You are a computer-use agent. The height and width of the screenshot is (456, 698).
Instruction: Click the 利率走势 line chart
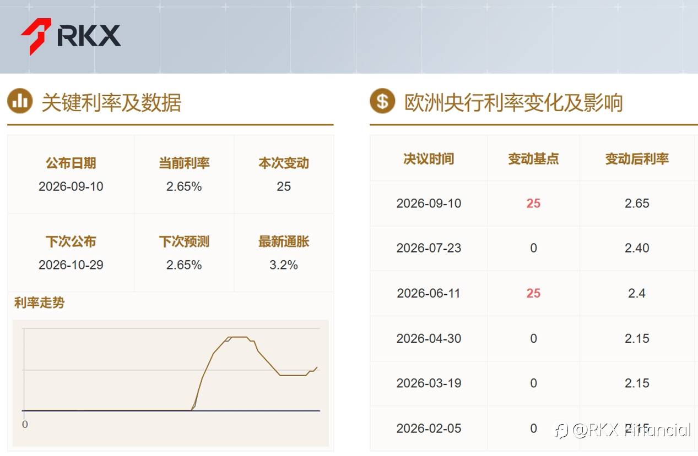tap(171, 383)
